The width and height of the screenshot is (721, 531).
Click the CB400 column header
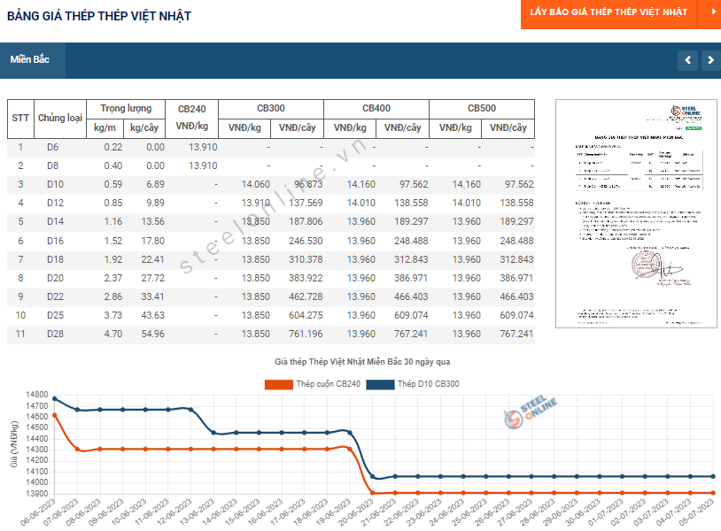point(376,108)
